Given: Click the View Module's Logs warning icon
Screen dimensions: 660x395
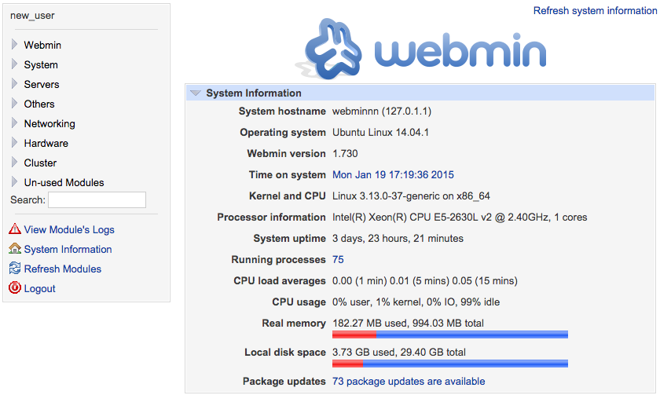Looking at the screenshot, I should point(15,229).
